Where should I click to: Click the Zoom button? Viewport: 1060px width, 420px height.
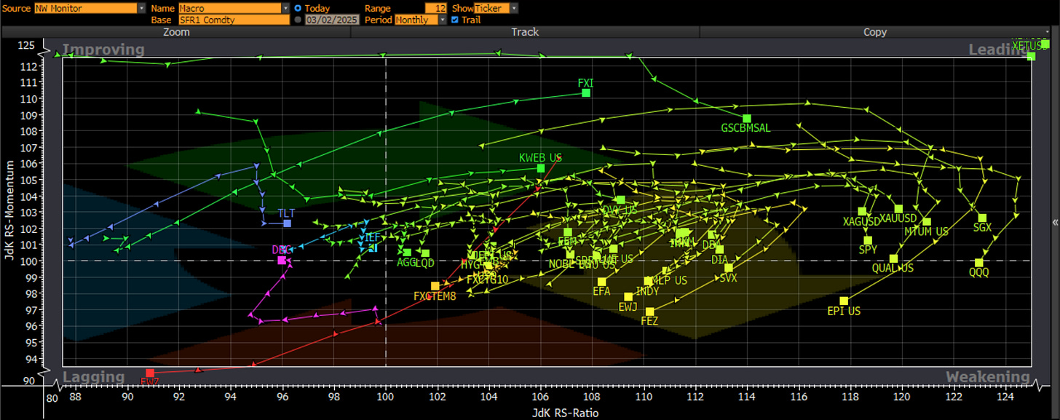tap(176, 32)
